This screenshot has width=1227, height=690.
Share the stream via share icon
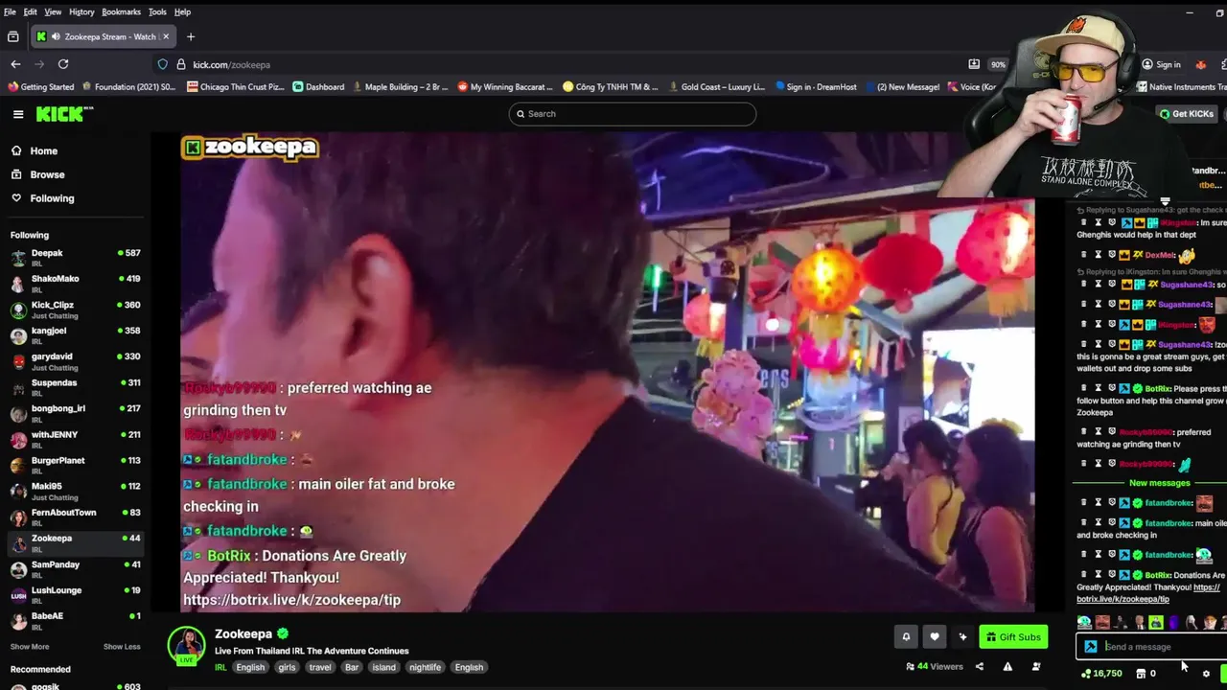click(979, 667)
